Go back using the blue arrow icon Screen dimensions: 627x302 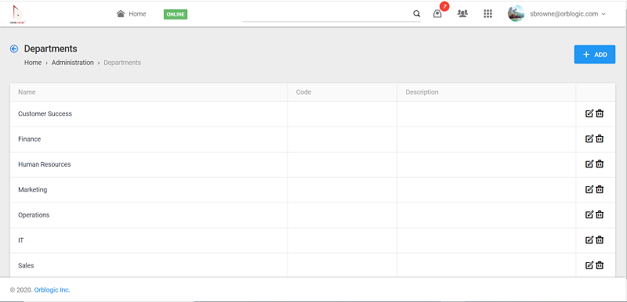[14, 49]
